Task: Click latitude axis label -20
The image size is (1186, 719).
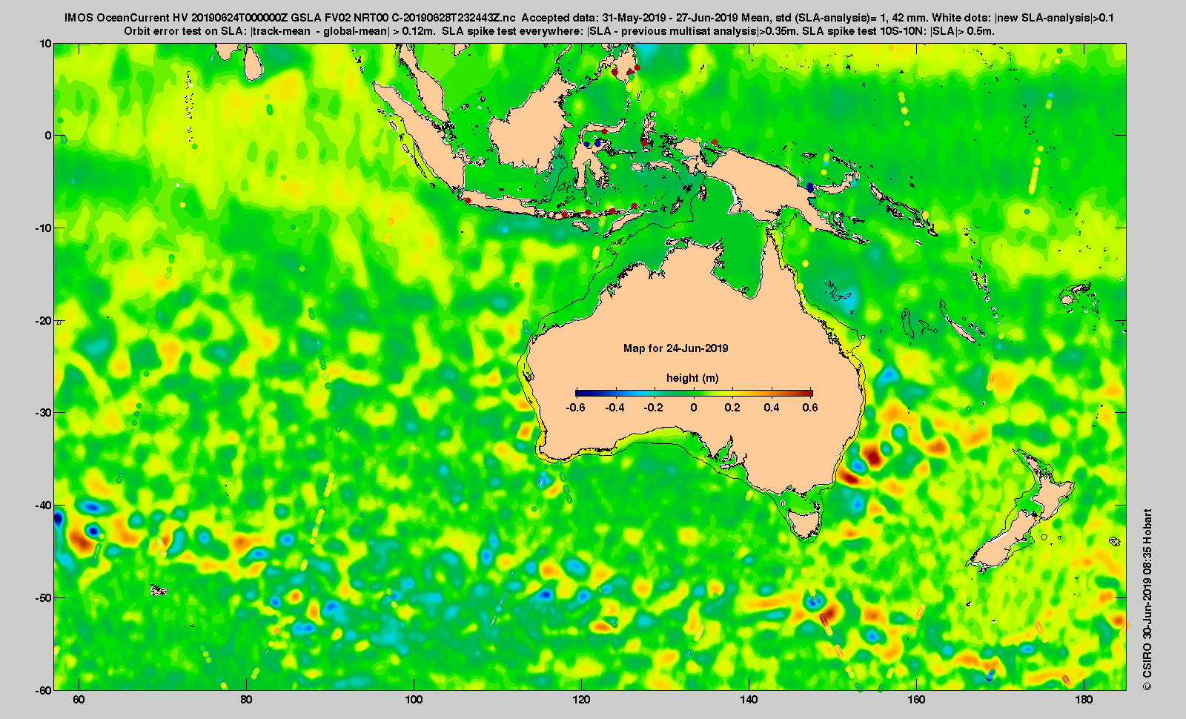Action: tap(44, 320)
